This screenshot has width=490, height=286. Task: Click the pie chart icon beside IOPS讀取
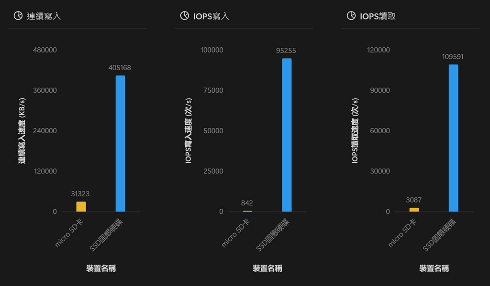(351, 16)
